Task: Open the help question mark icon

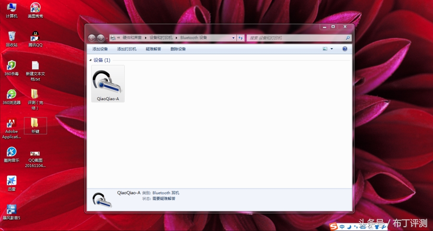Action: pos(345,49)
